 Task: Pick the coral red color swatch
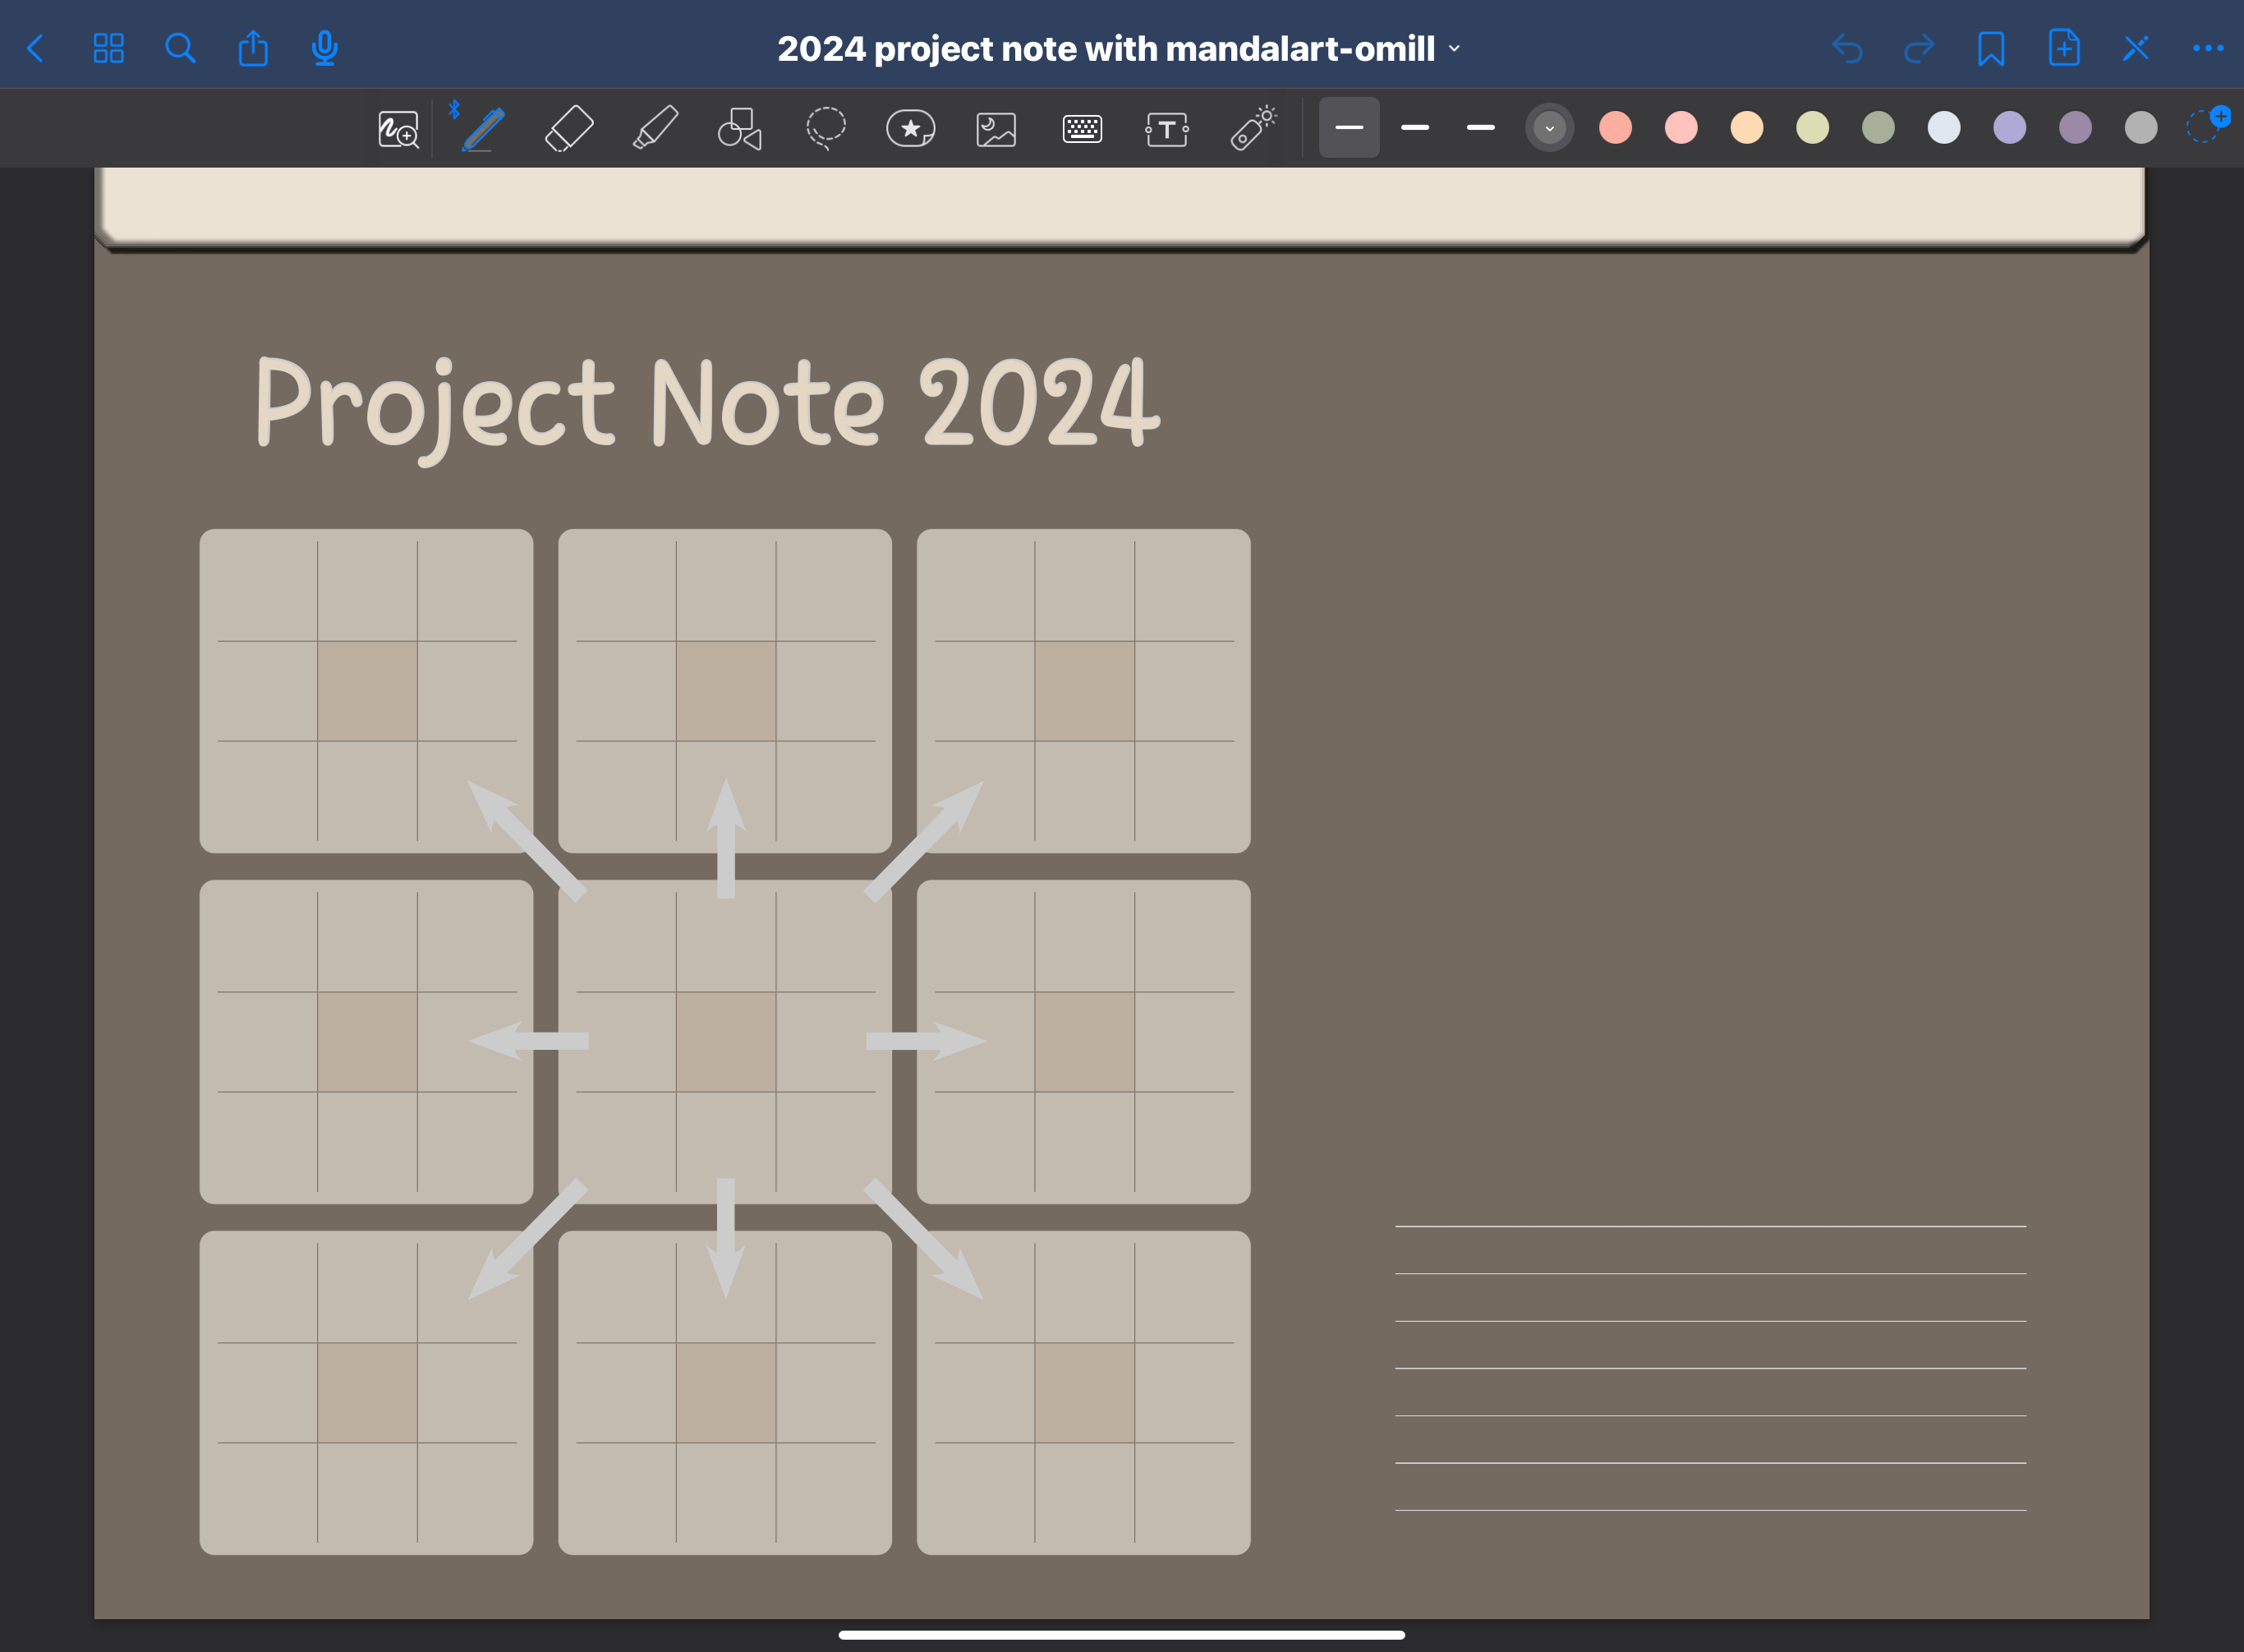click(1616, 127)
